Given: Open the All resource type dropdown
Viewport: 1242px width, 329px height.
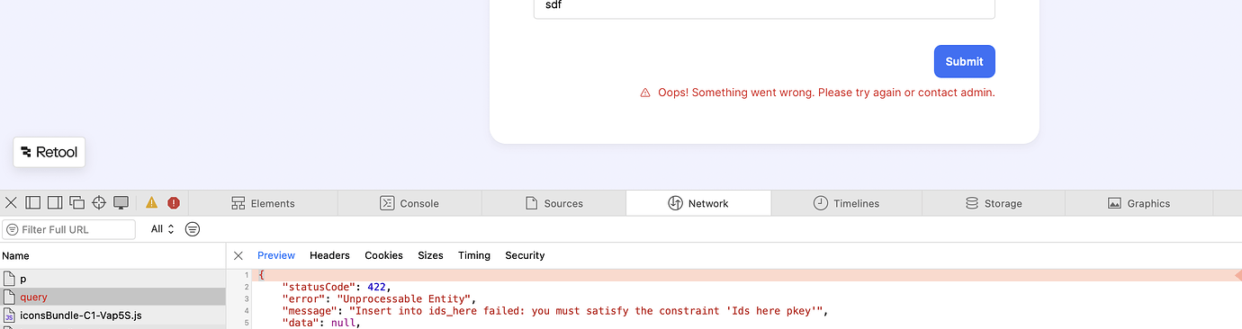Looking at the screenshot, I should pos(162,229).
